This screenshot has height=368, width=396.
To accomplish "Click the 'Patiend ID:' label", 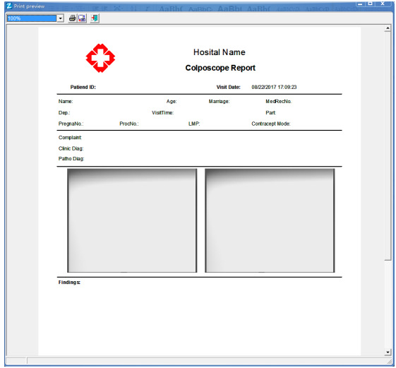I will [83, 87].
